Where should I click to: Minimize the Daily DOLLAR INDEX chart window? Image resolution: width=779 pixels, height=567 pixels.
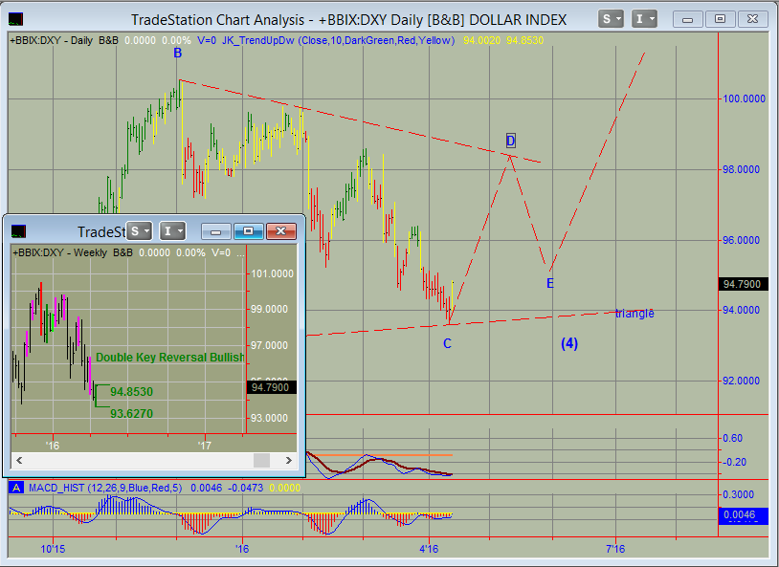click(x=687, y=19)
